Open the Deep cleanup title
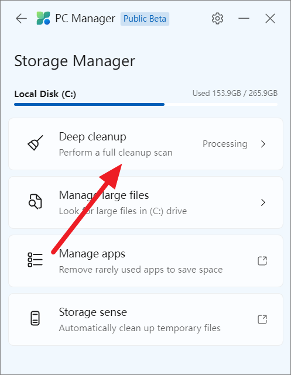 pyautogui.click(x=93, y=137)
